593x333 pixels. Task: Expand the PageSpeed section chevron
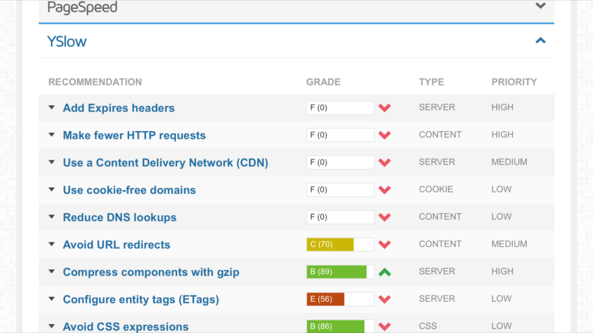click(x=541, y=6)
